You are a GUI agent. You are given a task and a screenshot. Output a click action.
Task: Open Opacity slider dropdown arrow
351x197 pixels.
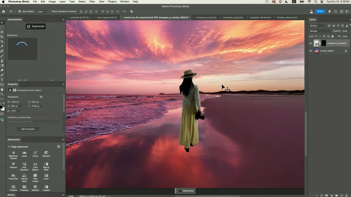pyautogui.click(x=350, y=31)
